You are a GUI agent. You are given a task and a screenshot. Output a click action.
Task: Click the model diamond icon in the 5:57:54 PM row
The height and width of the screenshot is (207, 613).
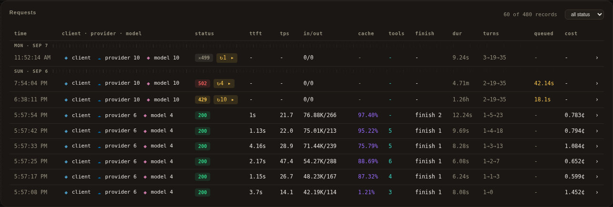(145, 115)
